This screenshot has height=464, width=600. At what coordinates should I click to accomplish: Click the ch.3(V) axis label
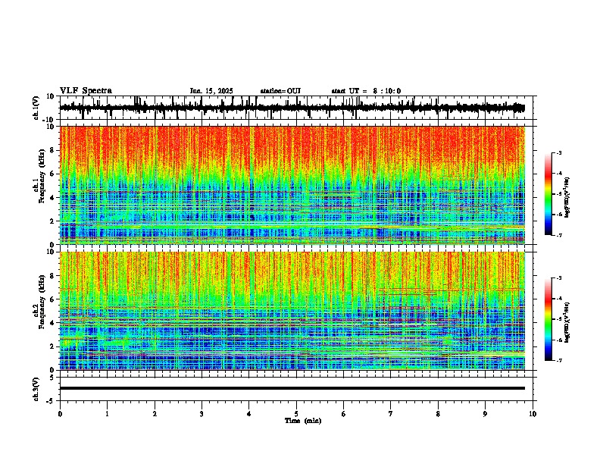coord(36,389)
